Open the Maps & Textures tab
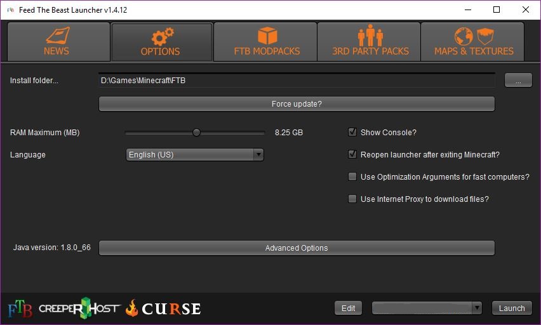Image resolution: width=541 pixels, height=325 pixels. pos(472,42)
